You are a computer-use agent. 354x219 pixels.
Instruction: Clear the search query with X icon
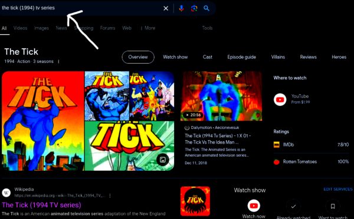pos(166,8)
